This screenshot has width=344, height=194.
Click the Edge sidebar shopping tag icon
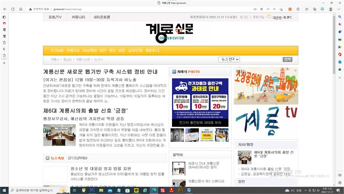[x=340, y=32]
